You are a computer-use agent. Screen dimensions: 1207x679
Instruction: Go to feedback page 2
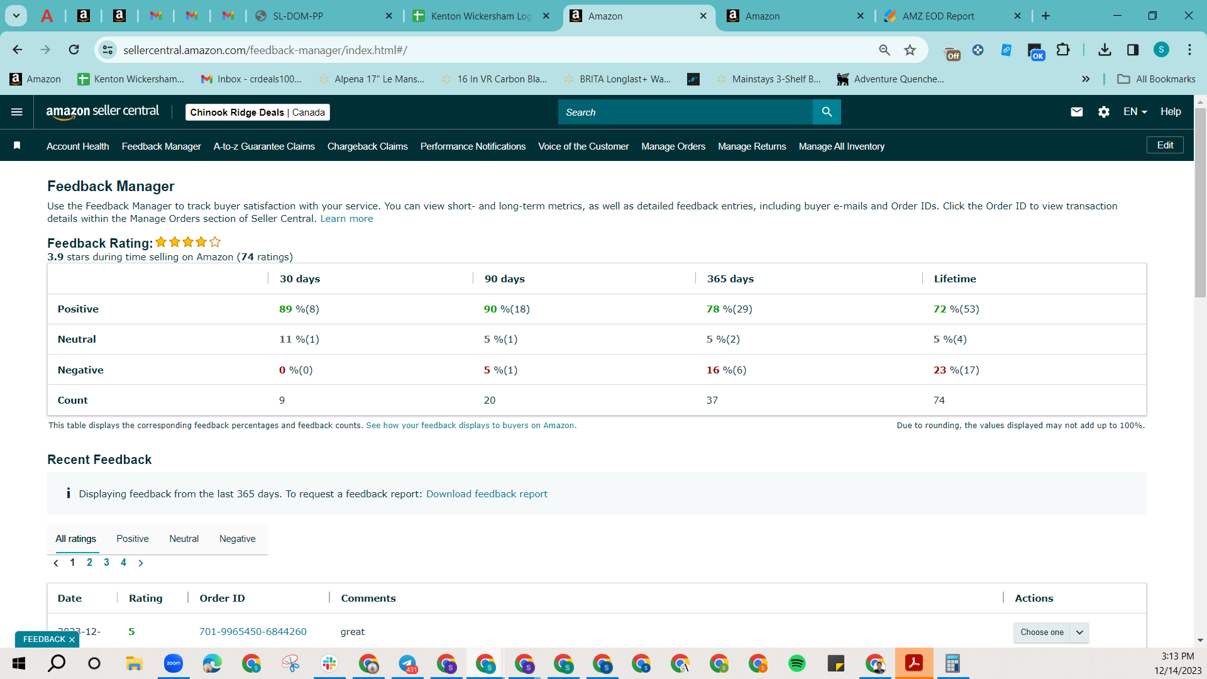(x=89, y=563)
